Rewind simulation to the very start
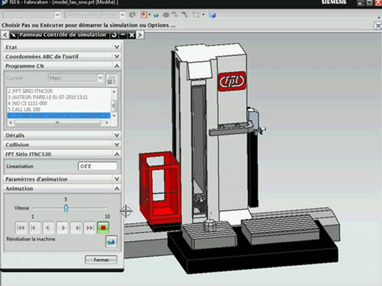 21,228
